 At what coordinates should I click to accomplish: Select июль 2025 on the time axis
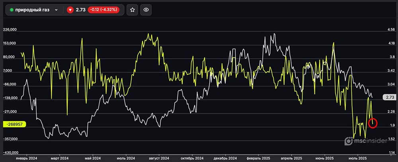coord(357,157)
